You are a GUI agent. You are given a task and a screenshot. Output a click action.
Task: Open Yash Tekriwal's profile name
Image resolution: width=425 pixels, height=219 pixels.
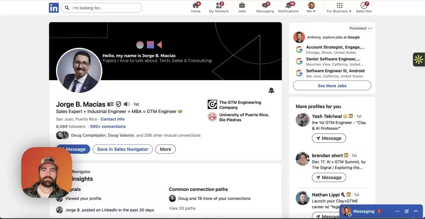[x=327, y=116]
